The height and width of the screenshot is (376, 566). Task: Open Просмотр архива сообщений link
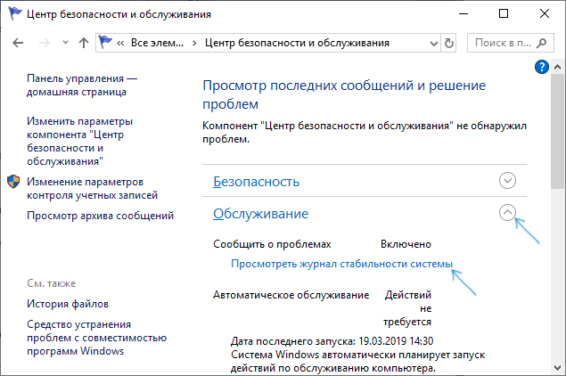tap(100, 216)
